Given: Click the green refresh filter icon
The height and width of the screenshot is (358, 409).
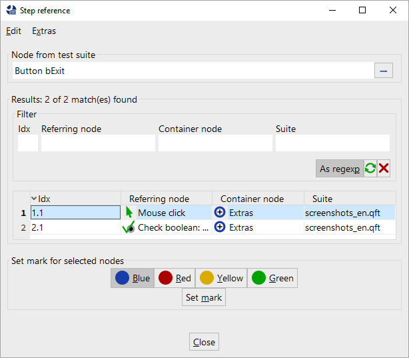Looking at the screenshot, I should coord(370,169).
